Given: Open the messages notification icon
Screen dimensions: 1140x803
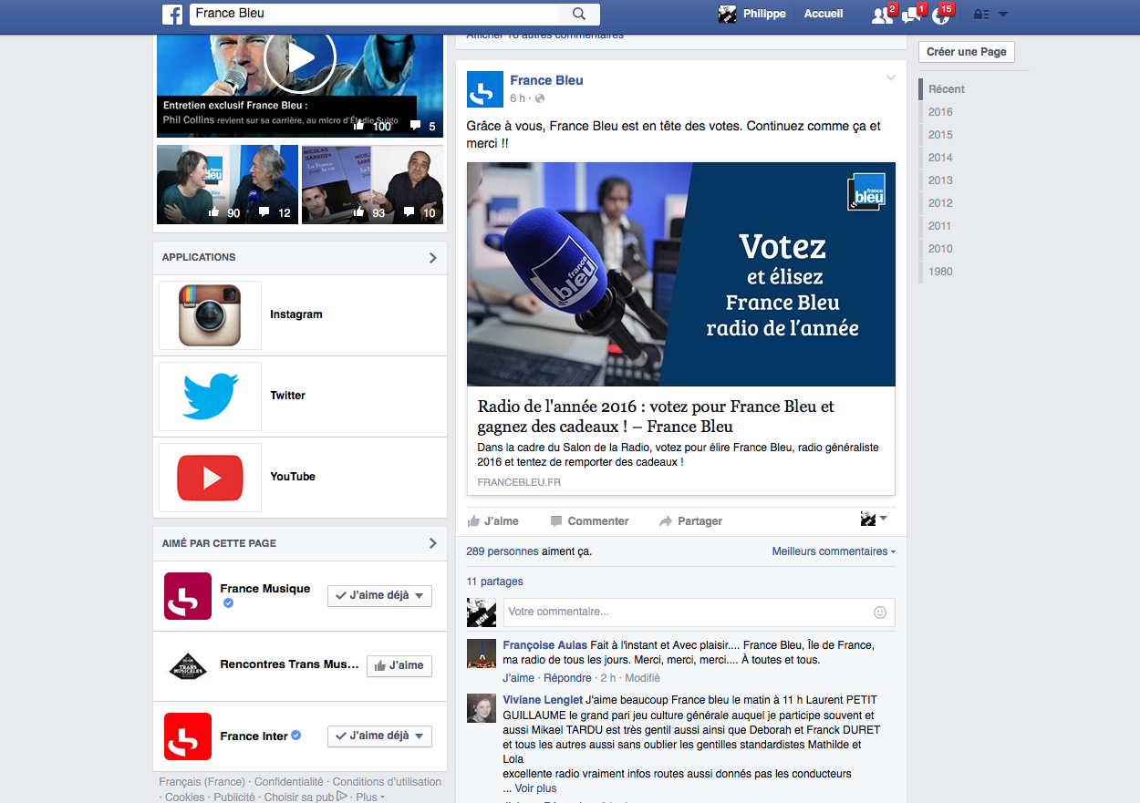Looking at the screenshot, I should (910, 15).
